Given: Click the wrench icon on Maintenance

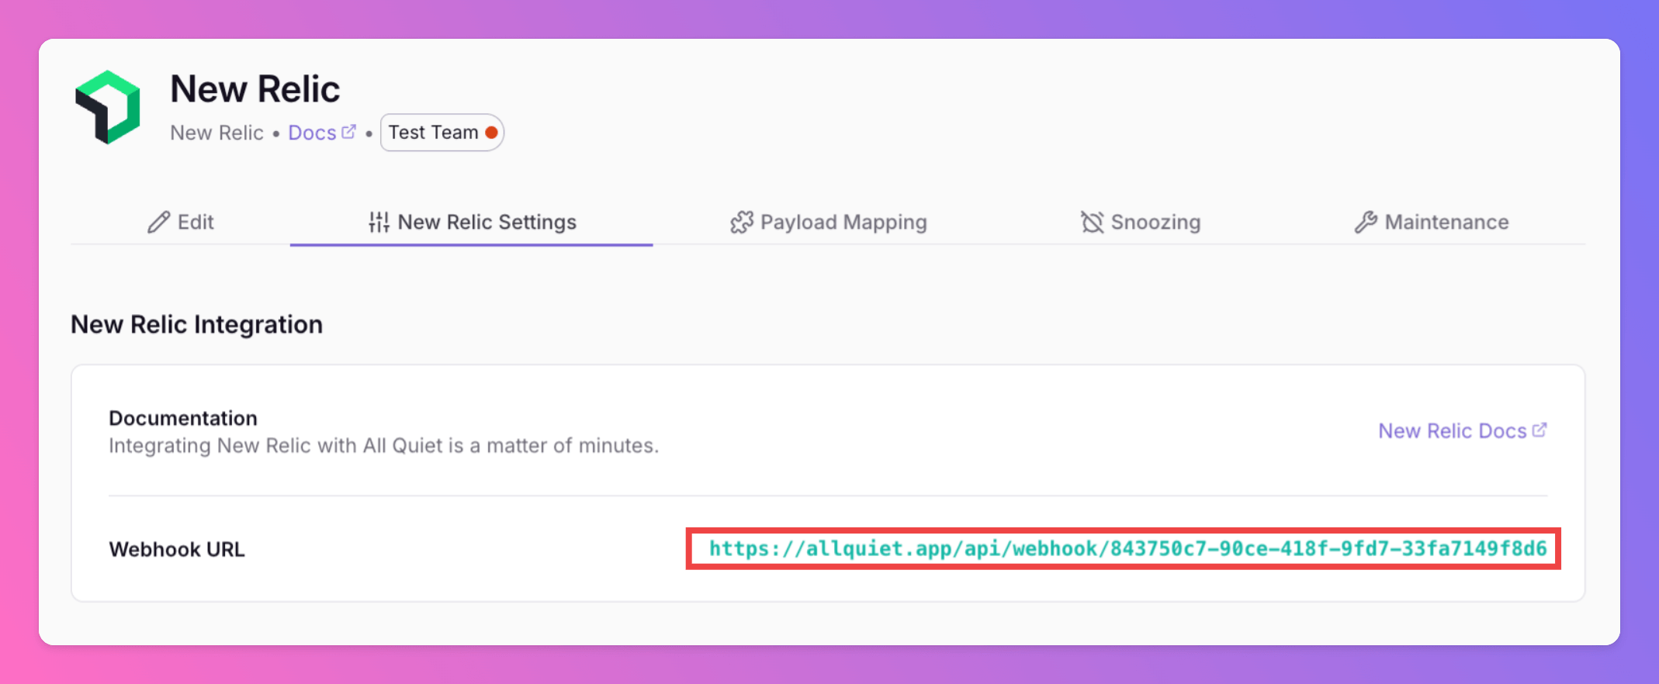Looking at the screenshot, I should [x=1366, y=223].
